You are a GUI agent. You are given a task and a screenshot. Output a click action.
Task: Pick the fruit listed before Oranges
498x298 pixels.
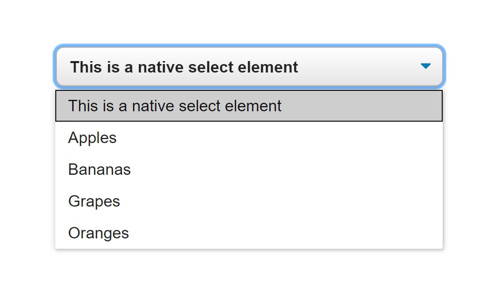pyautogui.click(x=249, y=201)
